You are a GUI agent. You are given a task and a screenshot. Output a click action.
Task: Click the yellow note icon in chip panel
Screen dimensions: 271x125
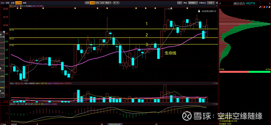269,7
